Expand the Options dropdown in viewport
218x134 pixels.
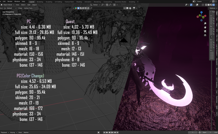tap(213, 8)
